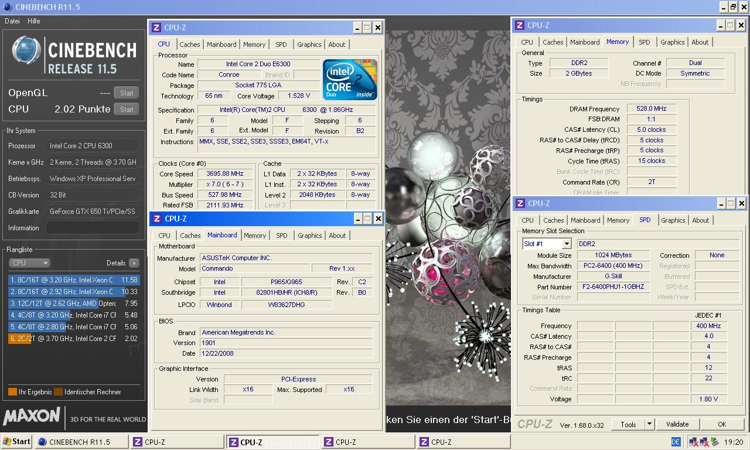Click Southbridge value 82801HB/HR (ICH8/R)
Image resolution: width=750 pixels, height=450 pixels.
[x=287, y=293]
